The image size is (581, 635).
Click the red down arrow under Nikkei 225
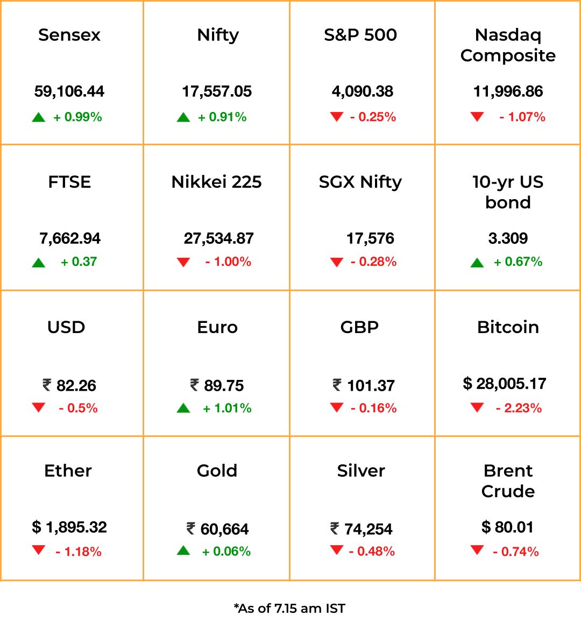coord(183,262)
